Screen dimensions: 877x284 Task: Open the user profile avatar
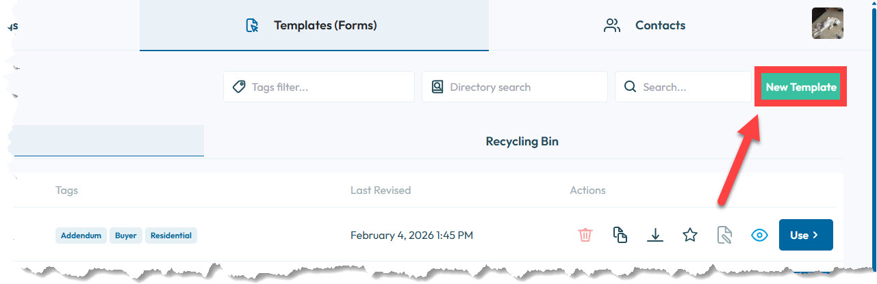tap(827, 24)
